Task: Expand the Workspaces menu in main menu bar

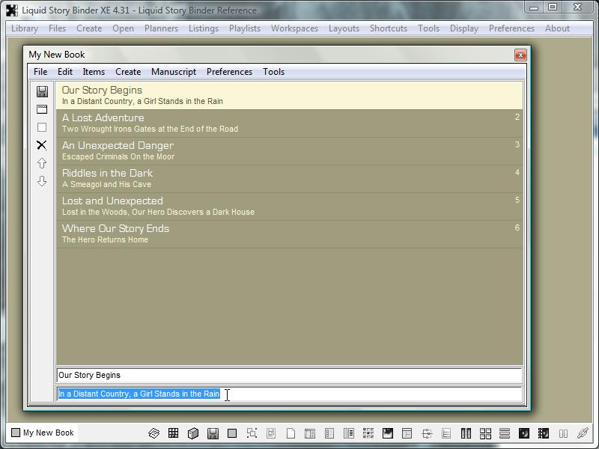Action: tap(294, 28)
